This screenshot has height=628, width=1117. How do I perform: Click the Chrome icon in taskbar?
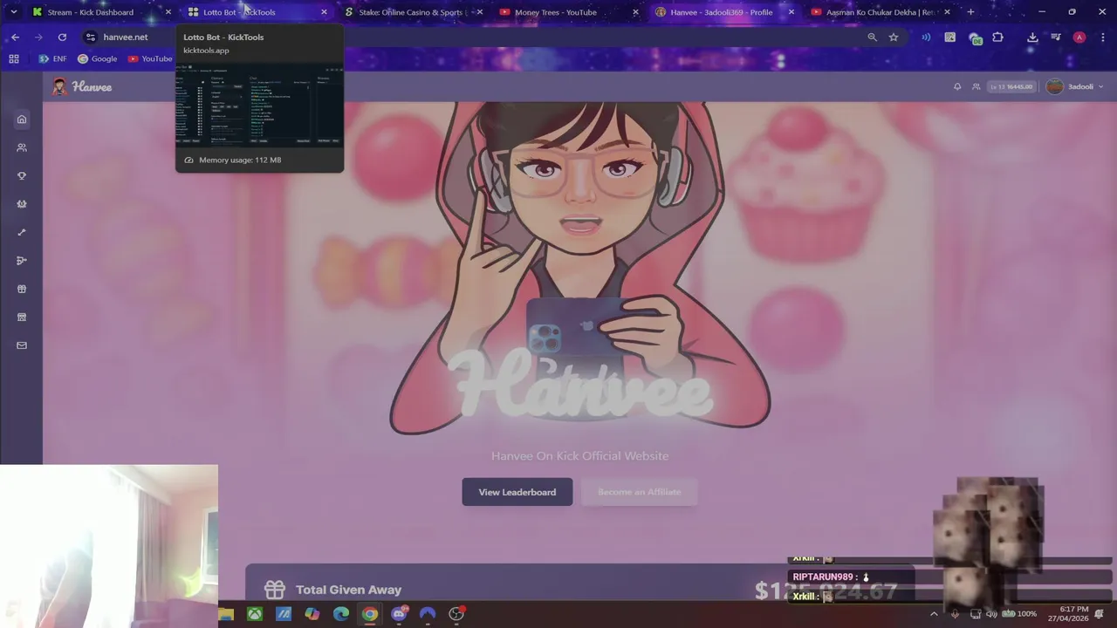(x=370, y=614)
